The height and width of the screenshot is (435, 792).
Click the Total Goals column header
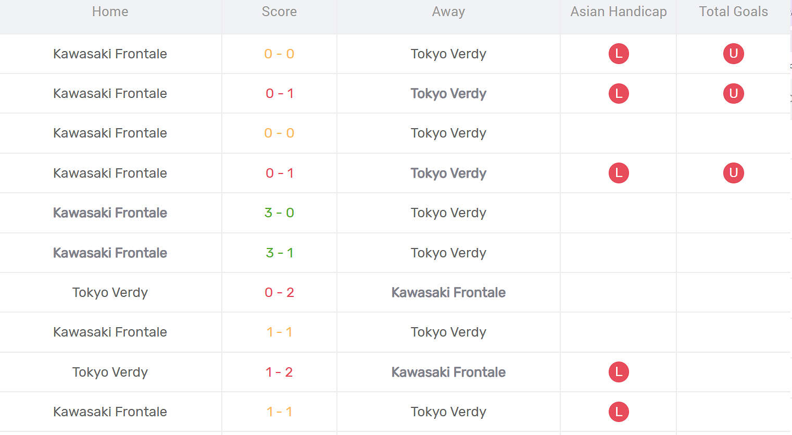point(733,12)
